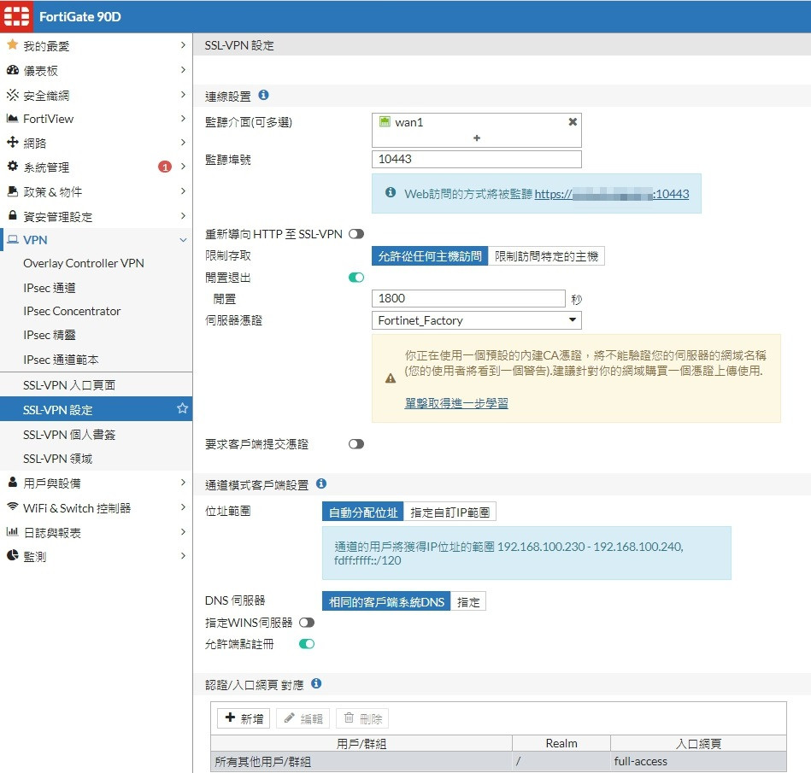
Task: Click the pie chart icon beside 監測
Action: pyautogui.click(x=13, y=555)
